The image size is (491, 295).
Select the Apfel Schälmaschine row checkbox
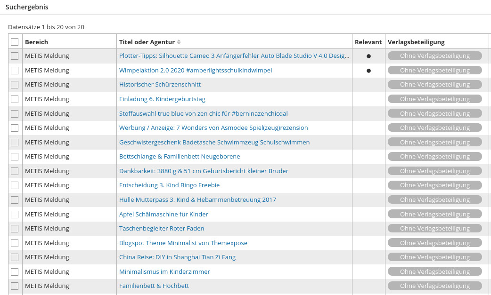[x=15, y=214]
